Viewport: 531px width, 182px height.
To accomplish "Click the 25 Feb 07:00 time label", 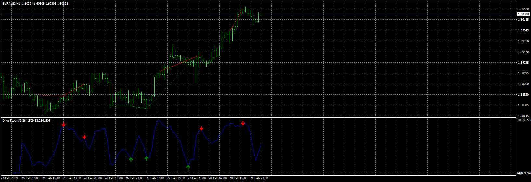I will [30, 178].
